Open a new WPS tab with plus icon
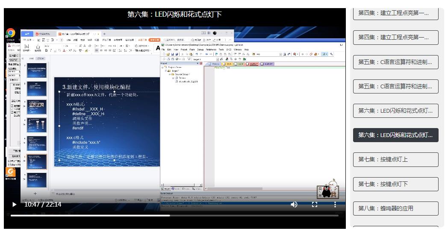The image size is (445, 251). 104,34
